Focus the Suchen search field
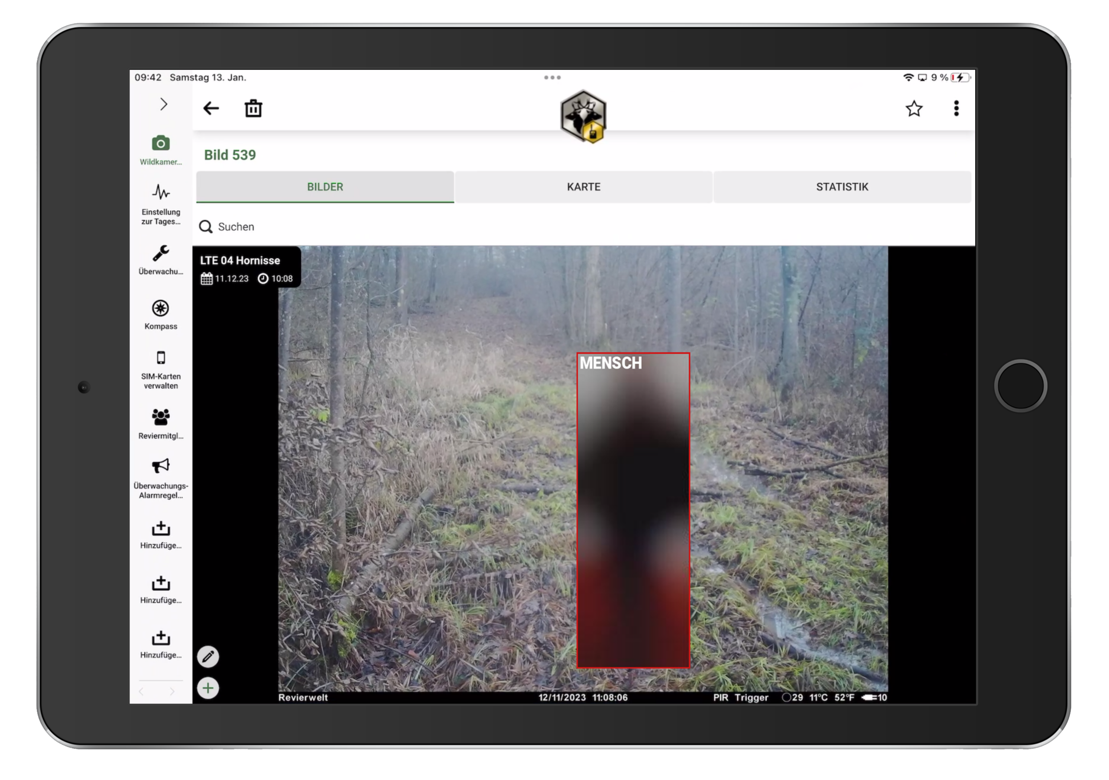The height and width of the screenshot is (780, 1109). tap(584, 227)
